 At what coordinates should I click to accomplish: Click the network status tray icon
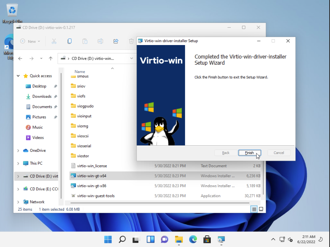coord(282,239)
